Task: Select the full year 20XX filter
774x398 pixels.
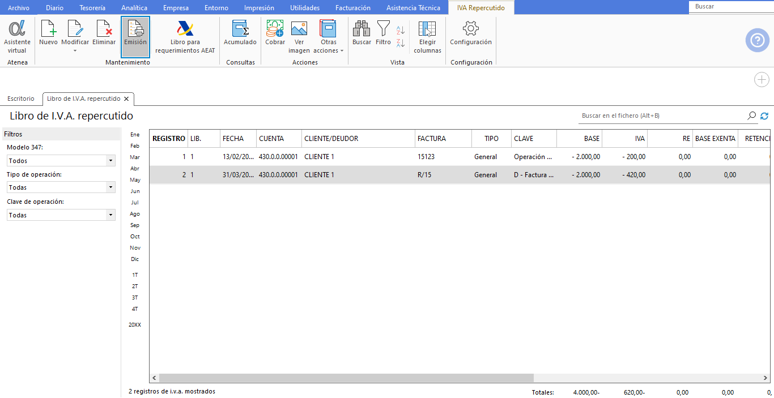Action: pos(135,325)
